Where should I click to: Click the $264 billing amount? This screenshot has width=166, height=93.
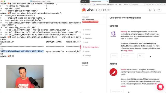pos(85,63)
